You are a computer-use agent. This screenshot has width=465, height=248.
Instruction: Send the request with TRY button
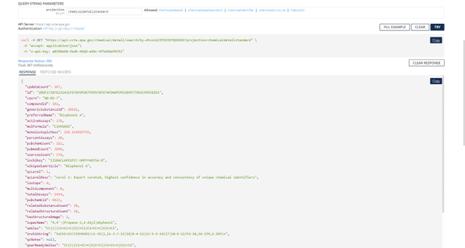tap(438, 27)
